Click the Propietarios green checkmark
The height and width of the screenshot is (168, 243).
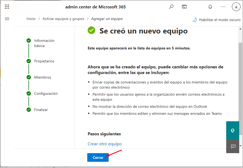(x=29, y=61)
